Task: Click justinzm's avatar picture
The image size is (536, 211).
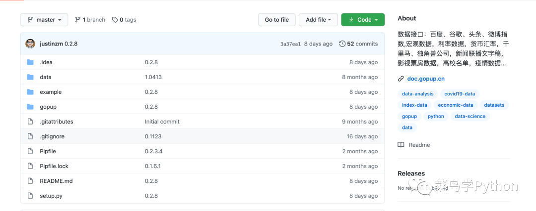Action: click(x=30, y=43)
